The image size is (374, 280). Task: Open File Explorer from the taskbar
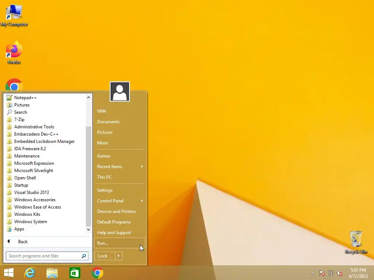[52, 273]
